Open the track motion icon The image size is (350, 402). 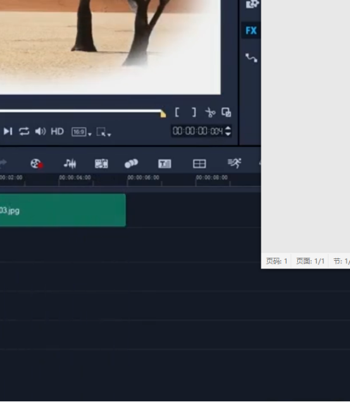pyautogui.click(x=131, y=163)
